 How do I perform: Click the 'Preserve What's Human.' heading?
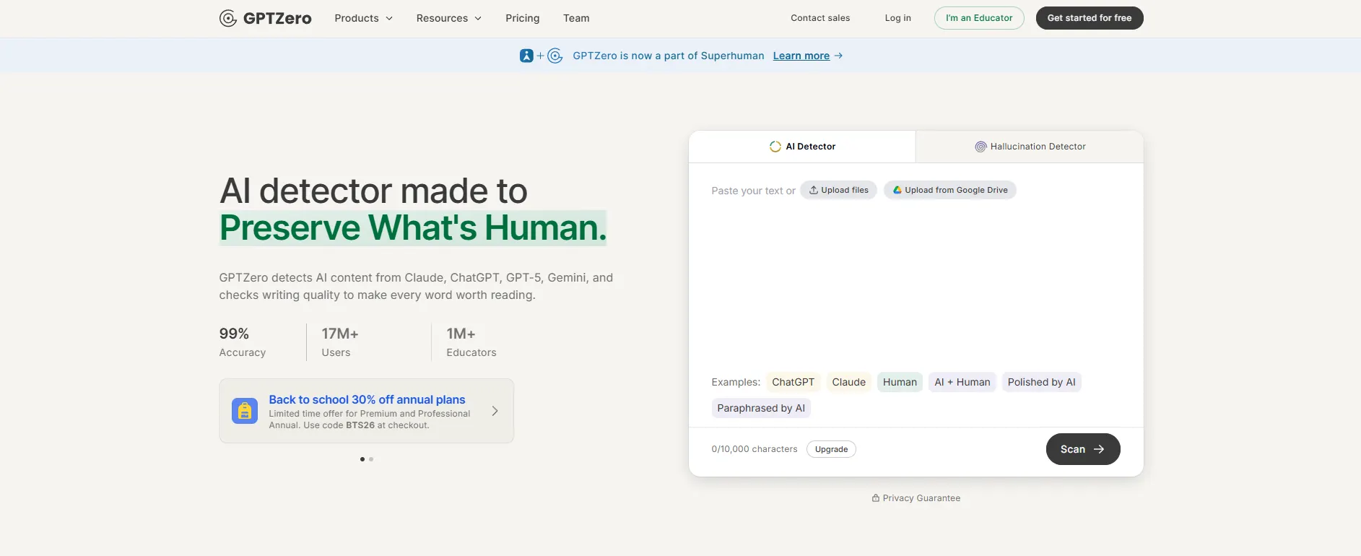pyautogui.click(x=413, y=228)
